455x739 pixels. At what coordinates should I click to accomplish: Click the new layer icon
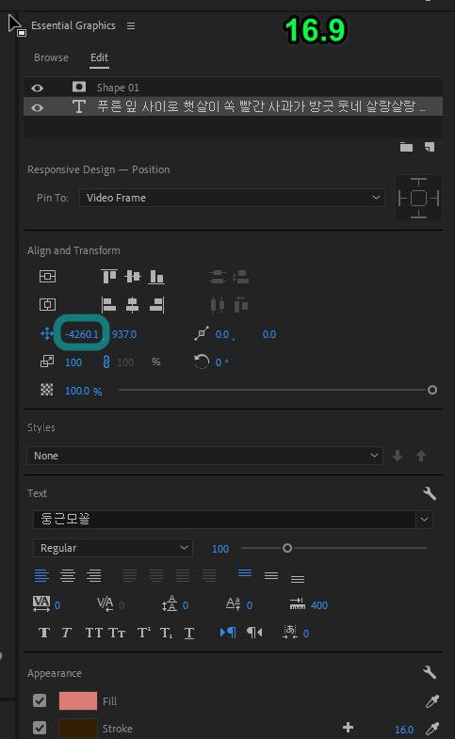(429, 147)
